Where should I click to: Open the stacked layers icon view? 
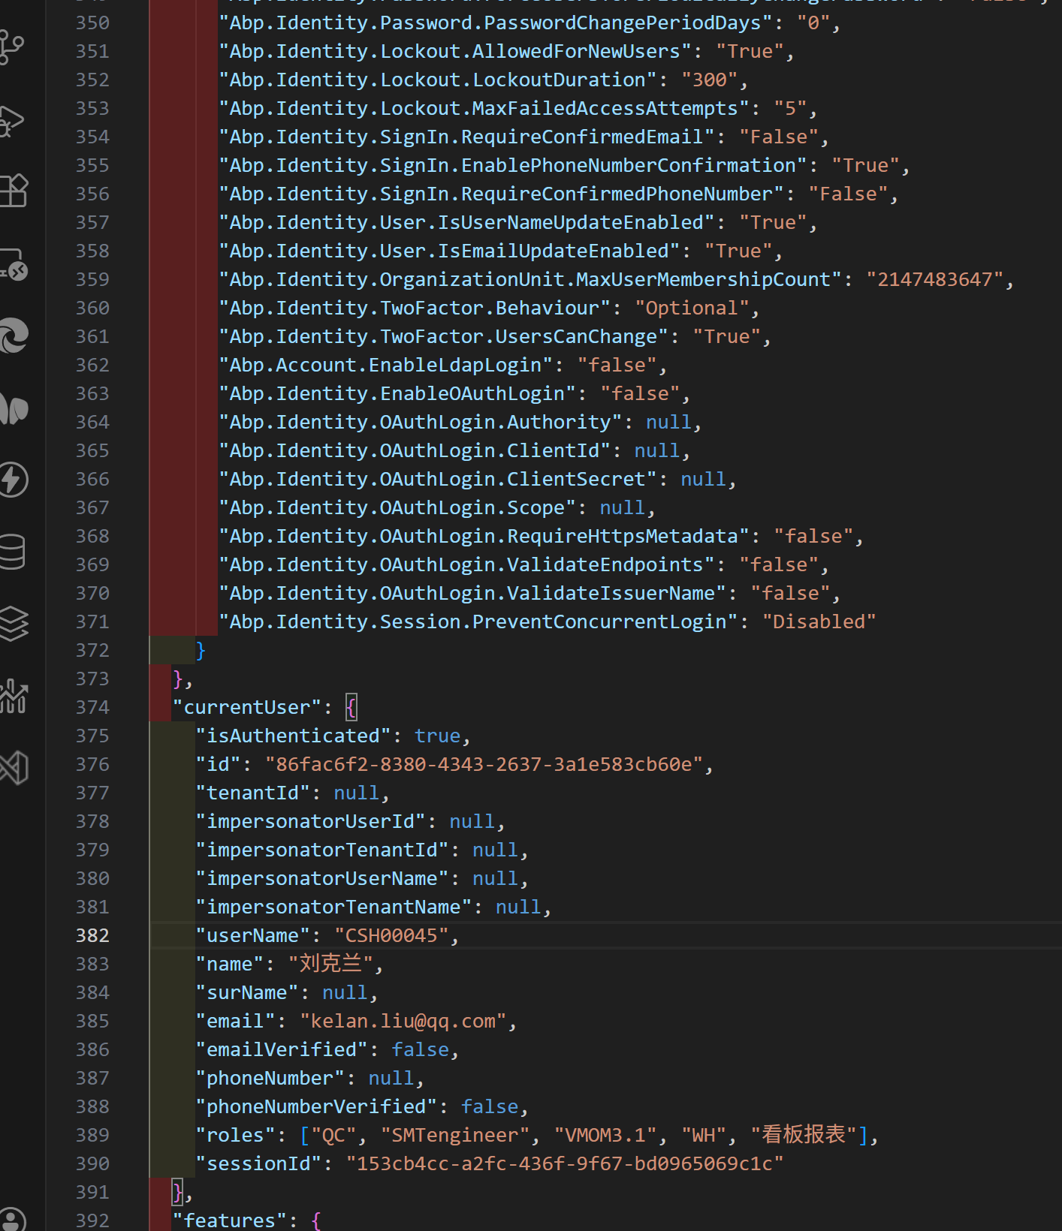click(12, 623)
